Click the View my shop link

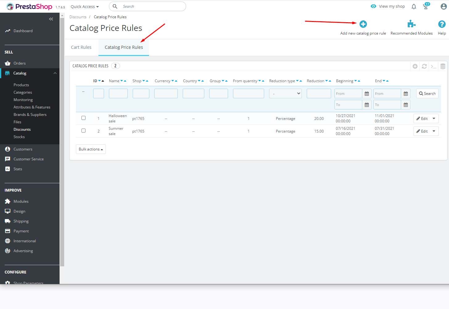tap(392, 6)
